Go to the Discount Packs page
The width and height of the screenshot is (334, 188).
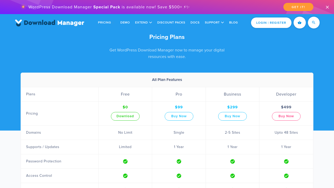[171, 23]
